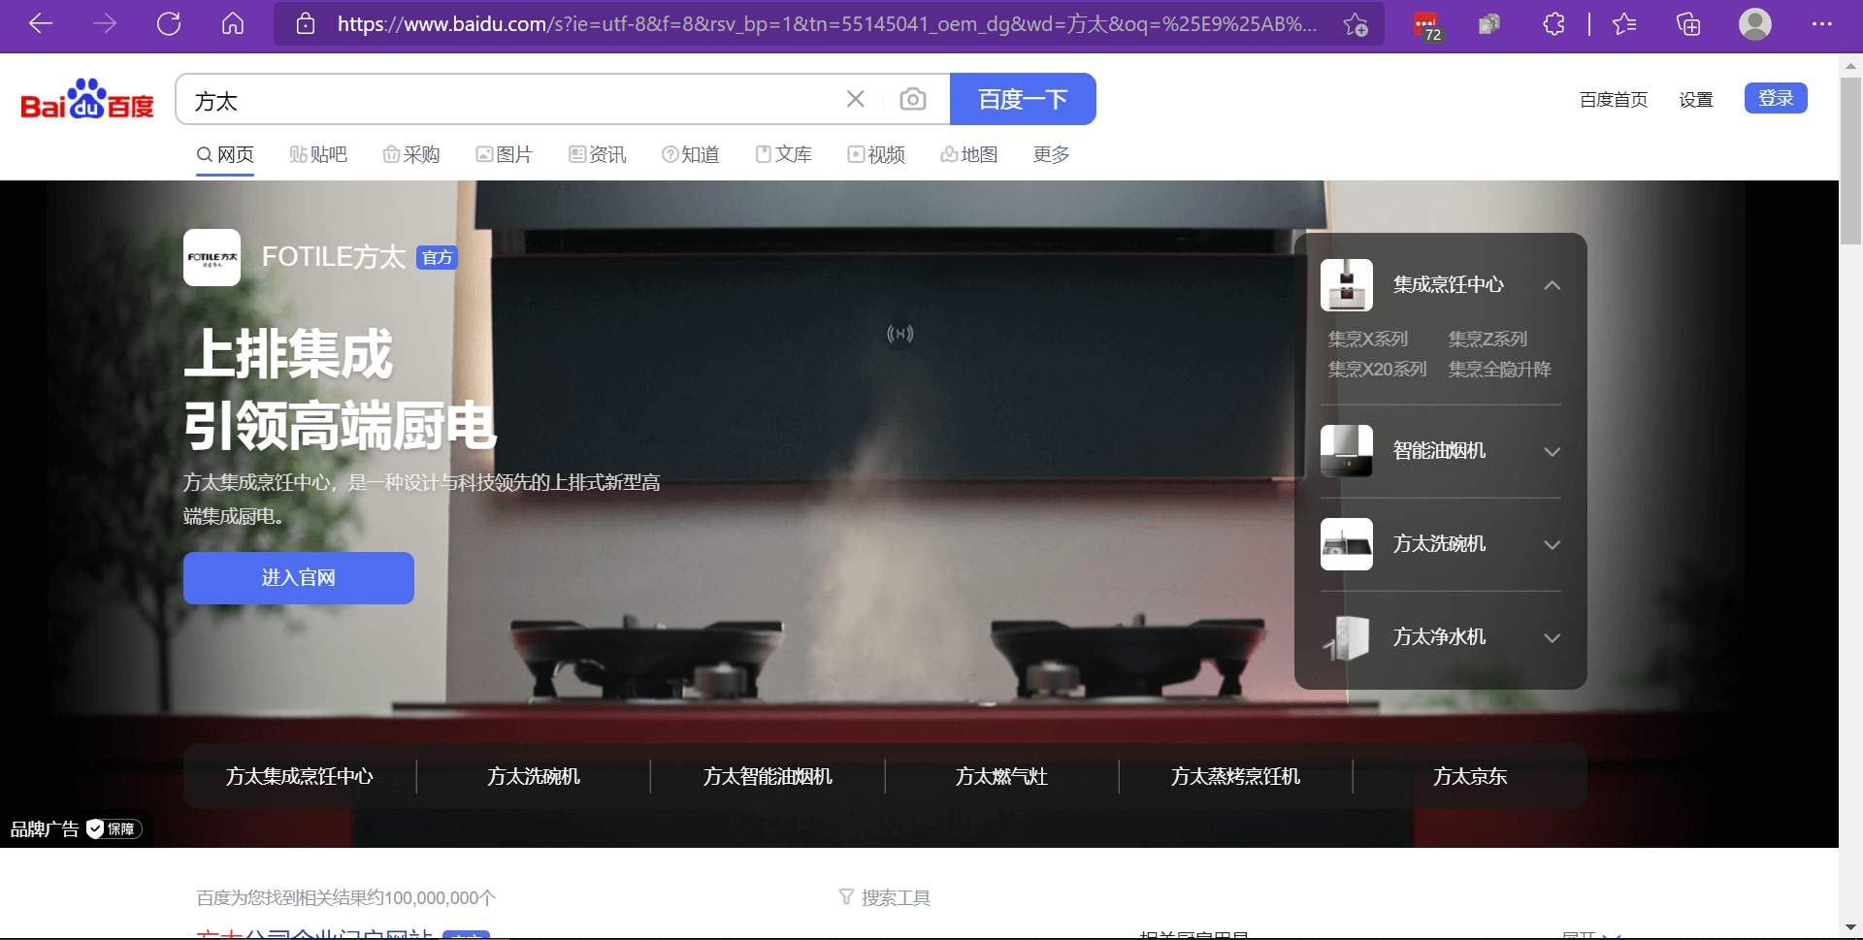
Task: Open browser settings and more menu
Action: pos(1821,23)
